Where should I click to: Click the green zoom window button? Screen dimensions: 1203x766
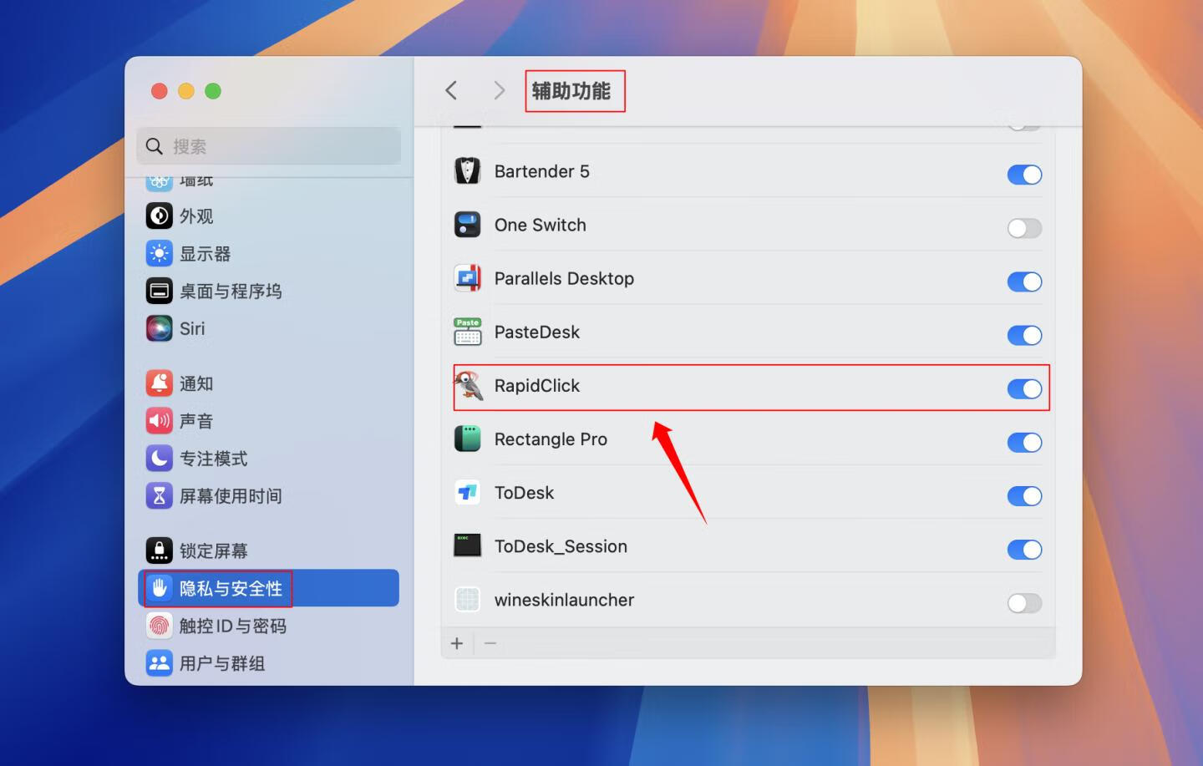(x=213, y=91)
